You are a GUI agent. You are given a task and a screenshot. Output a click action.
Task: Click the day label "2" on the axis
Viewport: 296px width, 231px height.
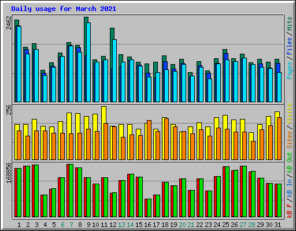(x=28, y=225)
